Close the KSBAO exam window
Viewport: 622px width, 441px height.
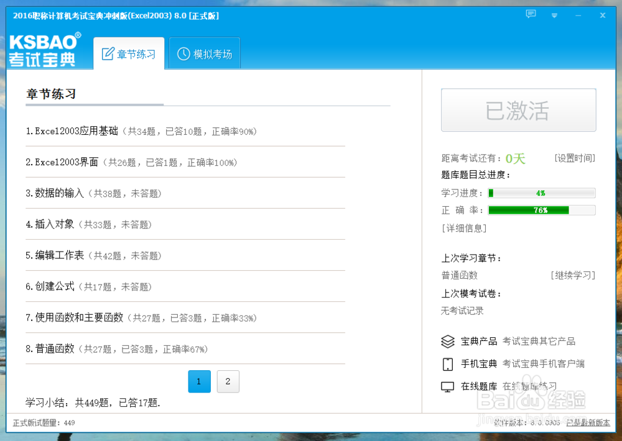click(603, 15)
